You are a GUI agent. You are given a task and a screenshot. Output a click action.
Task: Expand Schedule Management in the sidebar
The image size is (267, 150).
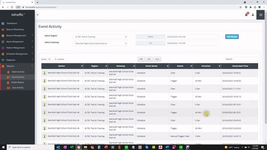pos(17,54)
